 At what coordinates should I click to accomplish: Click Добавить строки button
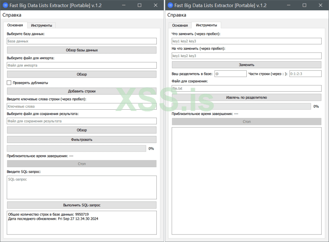point(82,91)
